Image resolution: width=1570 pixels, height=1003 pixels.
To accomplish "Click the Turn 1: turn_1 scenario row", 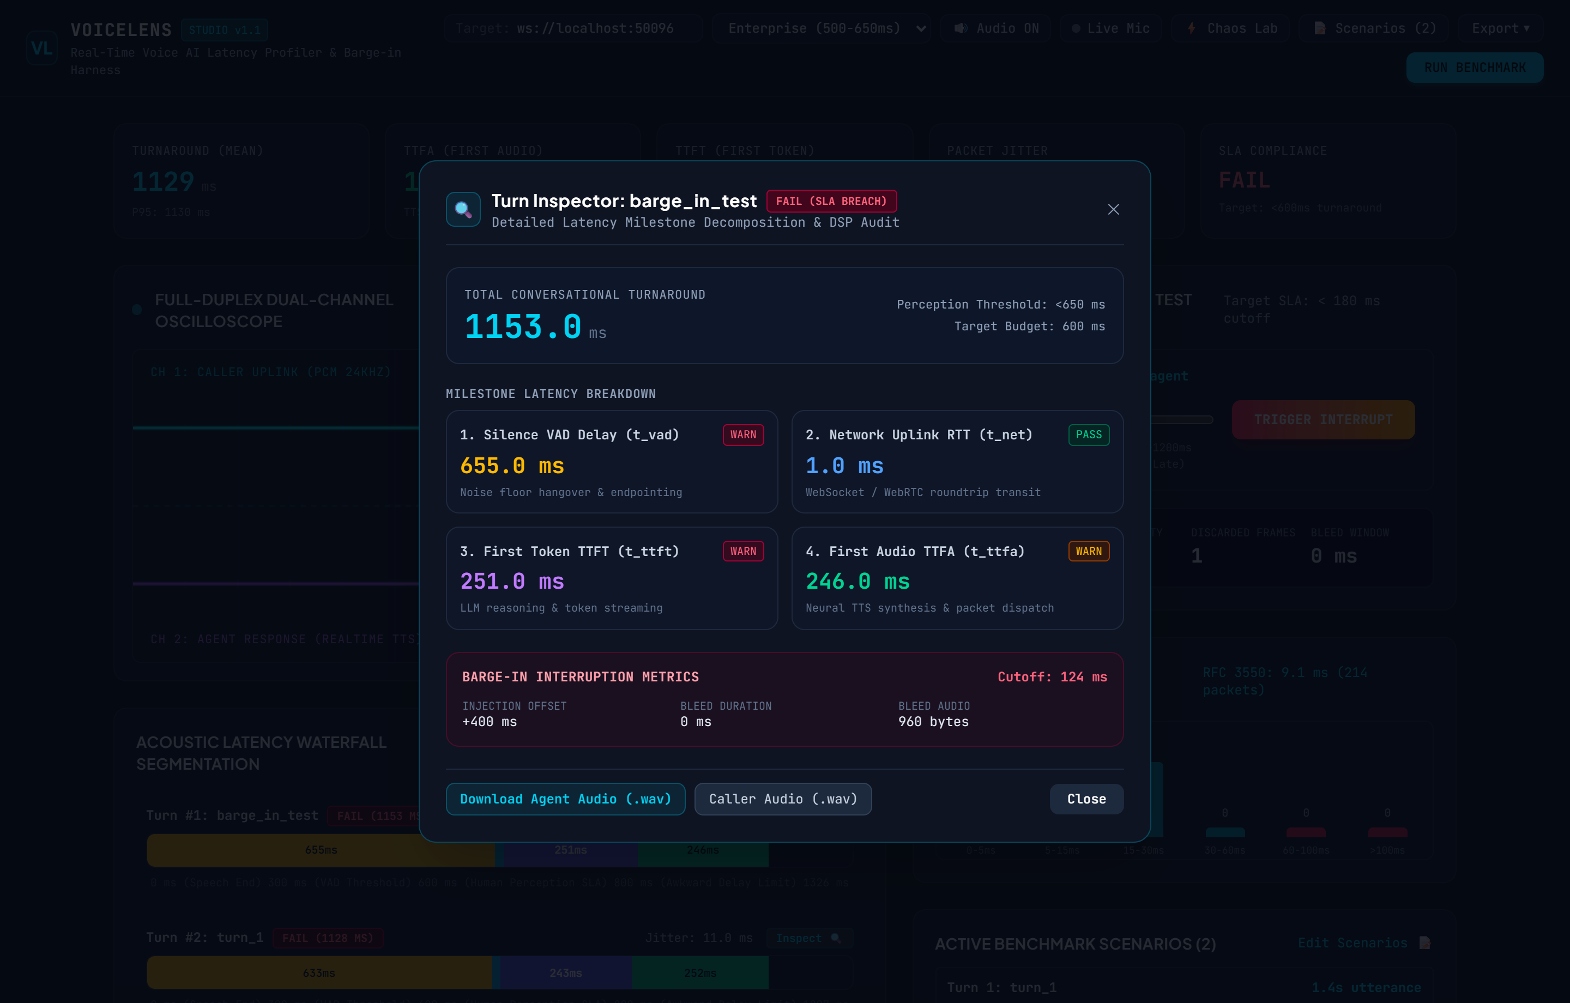I will pyautogui.click(x=1184, y=987).
